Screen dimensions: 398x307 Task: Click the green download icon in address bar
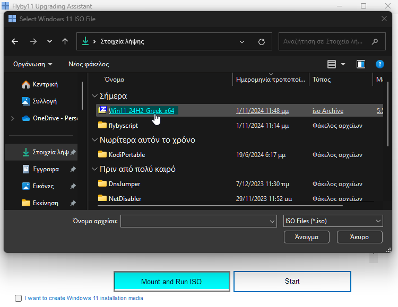(85, 41)
